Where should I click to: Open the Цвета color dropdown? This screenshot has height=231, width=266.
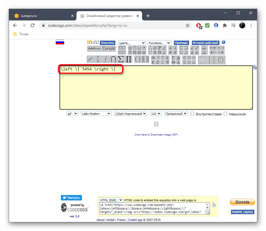point(132,43)
